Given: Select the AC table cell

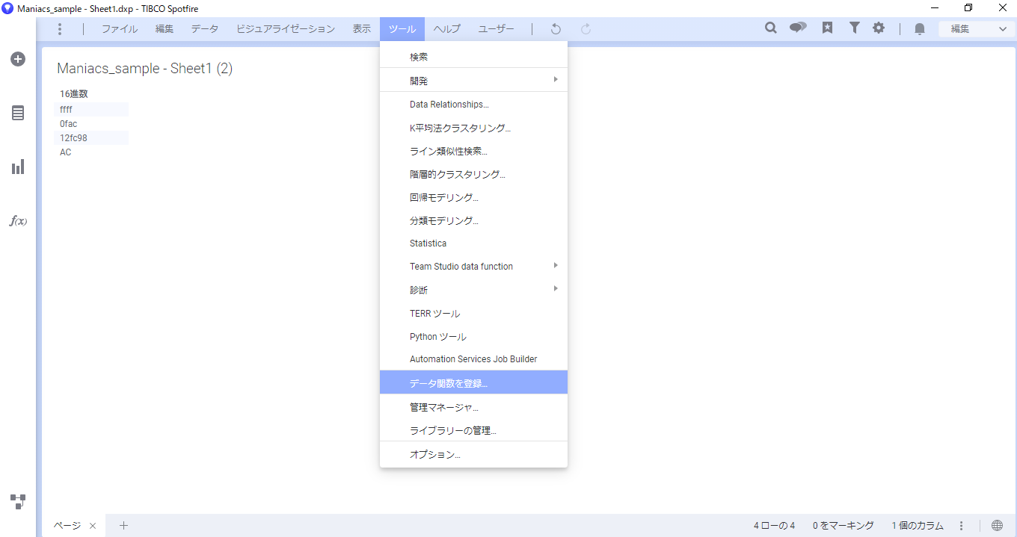Looking at the screenshot, I should click(x=93, y=152).
